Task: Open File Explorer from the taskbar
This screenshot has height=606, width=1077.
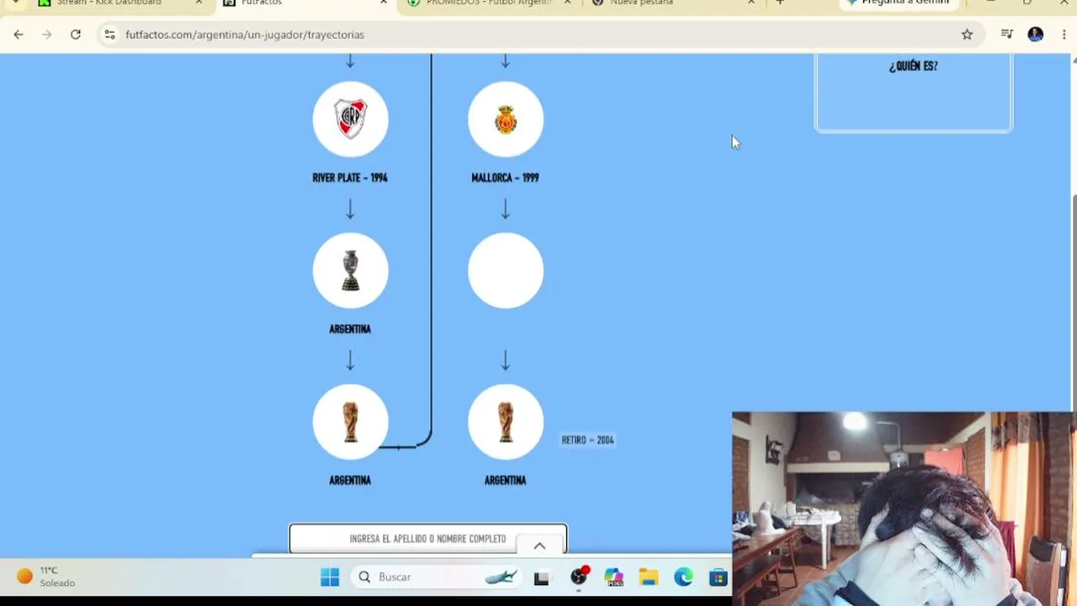Action: point(649,577)
